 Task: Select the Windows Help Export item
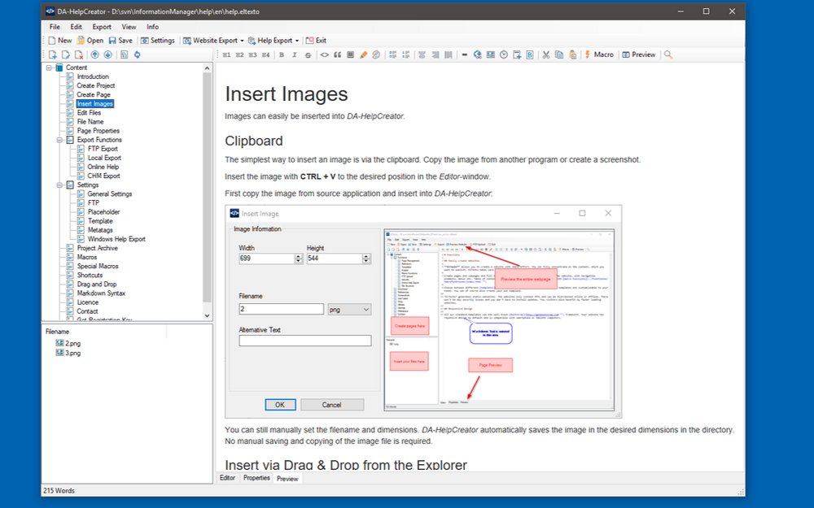tap(116, 239)
